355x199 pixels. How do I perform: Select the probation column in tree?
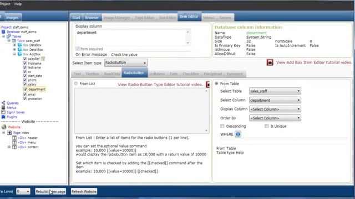point(35,98)
